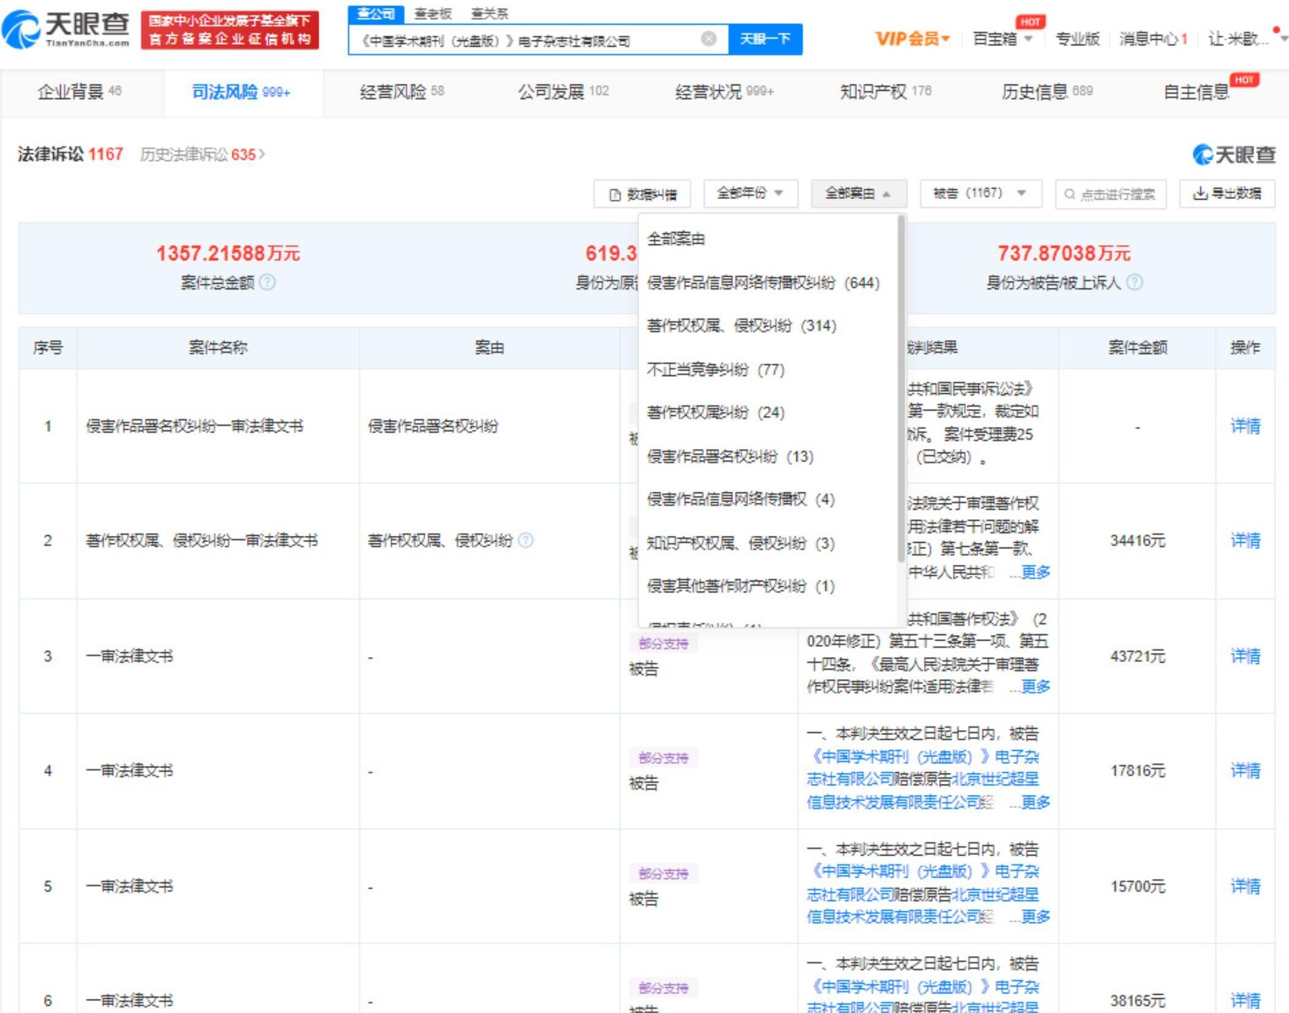Switch to the 历史信息 tab
The height and width of the screenshot is (1013, 1289).
(x=1048, y=92)
